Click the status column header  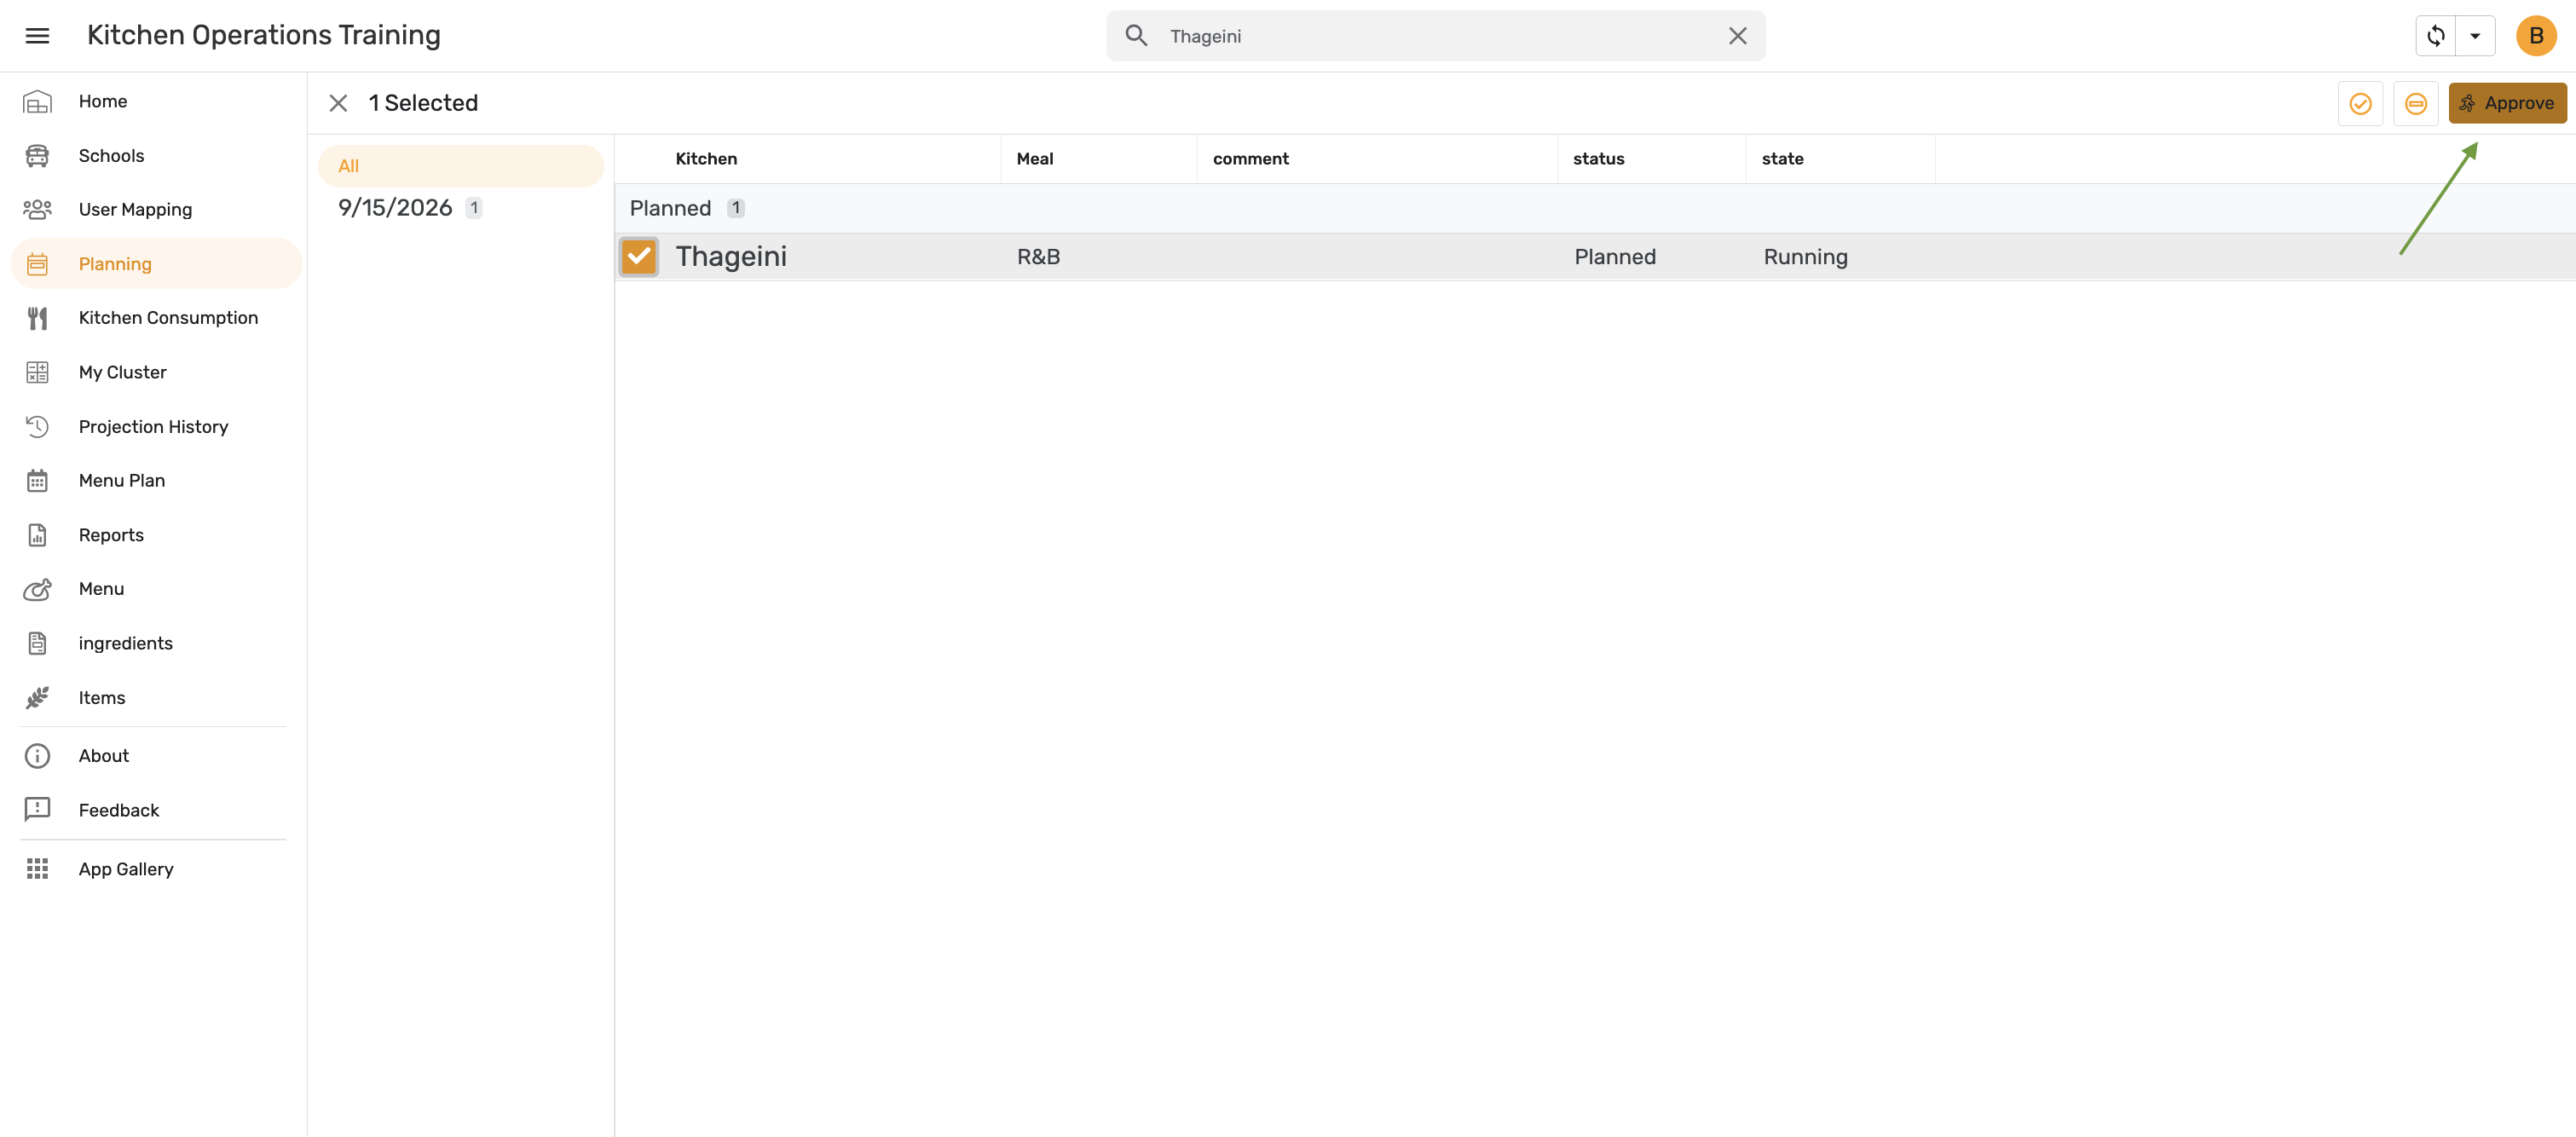click(x=1598, y=159)
